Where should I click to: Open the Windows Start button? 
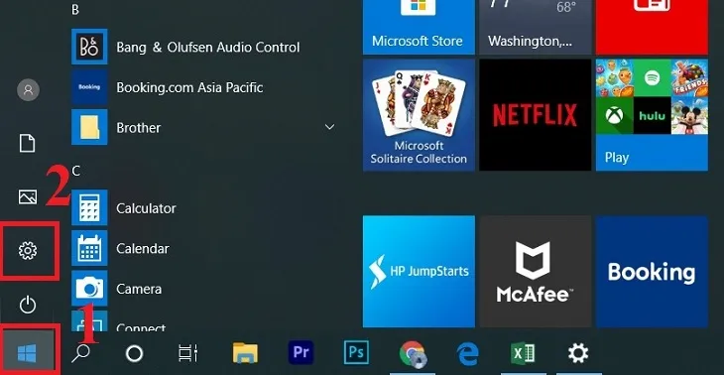(x=27, y=354)
